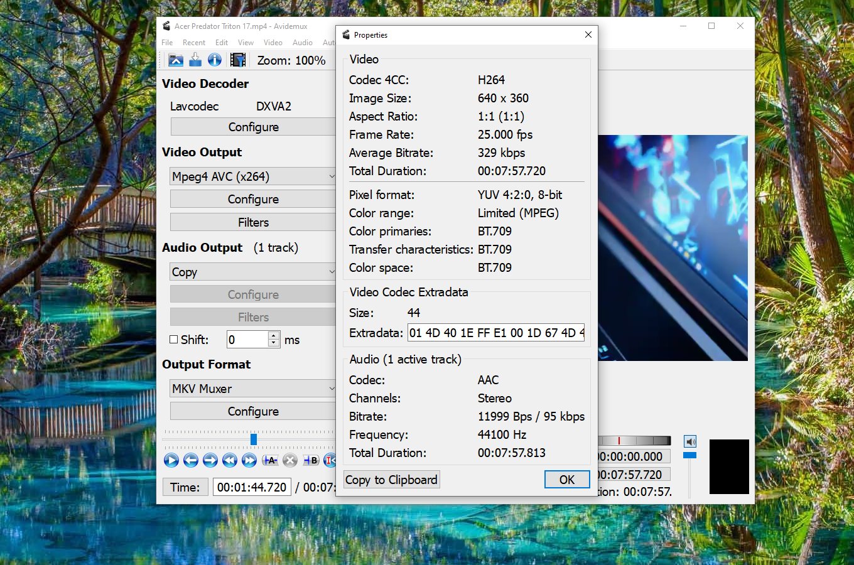
Task: Confirm the Properties dialog with OK
Action: 567,480
